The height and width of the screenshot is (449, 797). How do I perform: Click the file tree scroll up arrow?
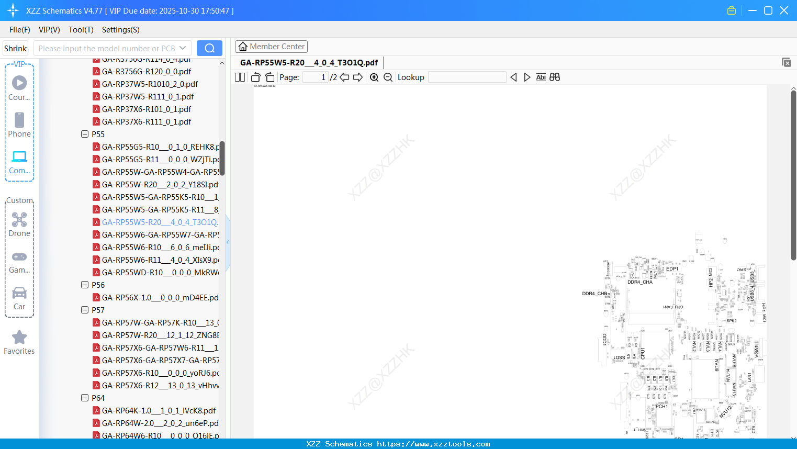(x=222, y=63)
